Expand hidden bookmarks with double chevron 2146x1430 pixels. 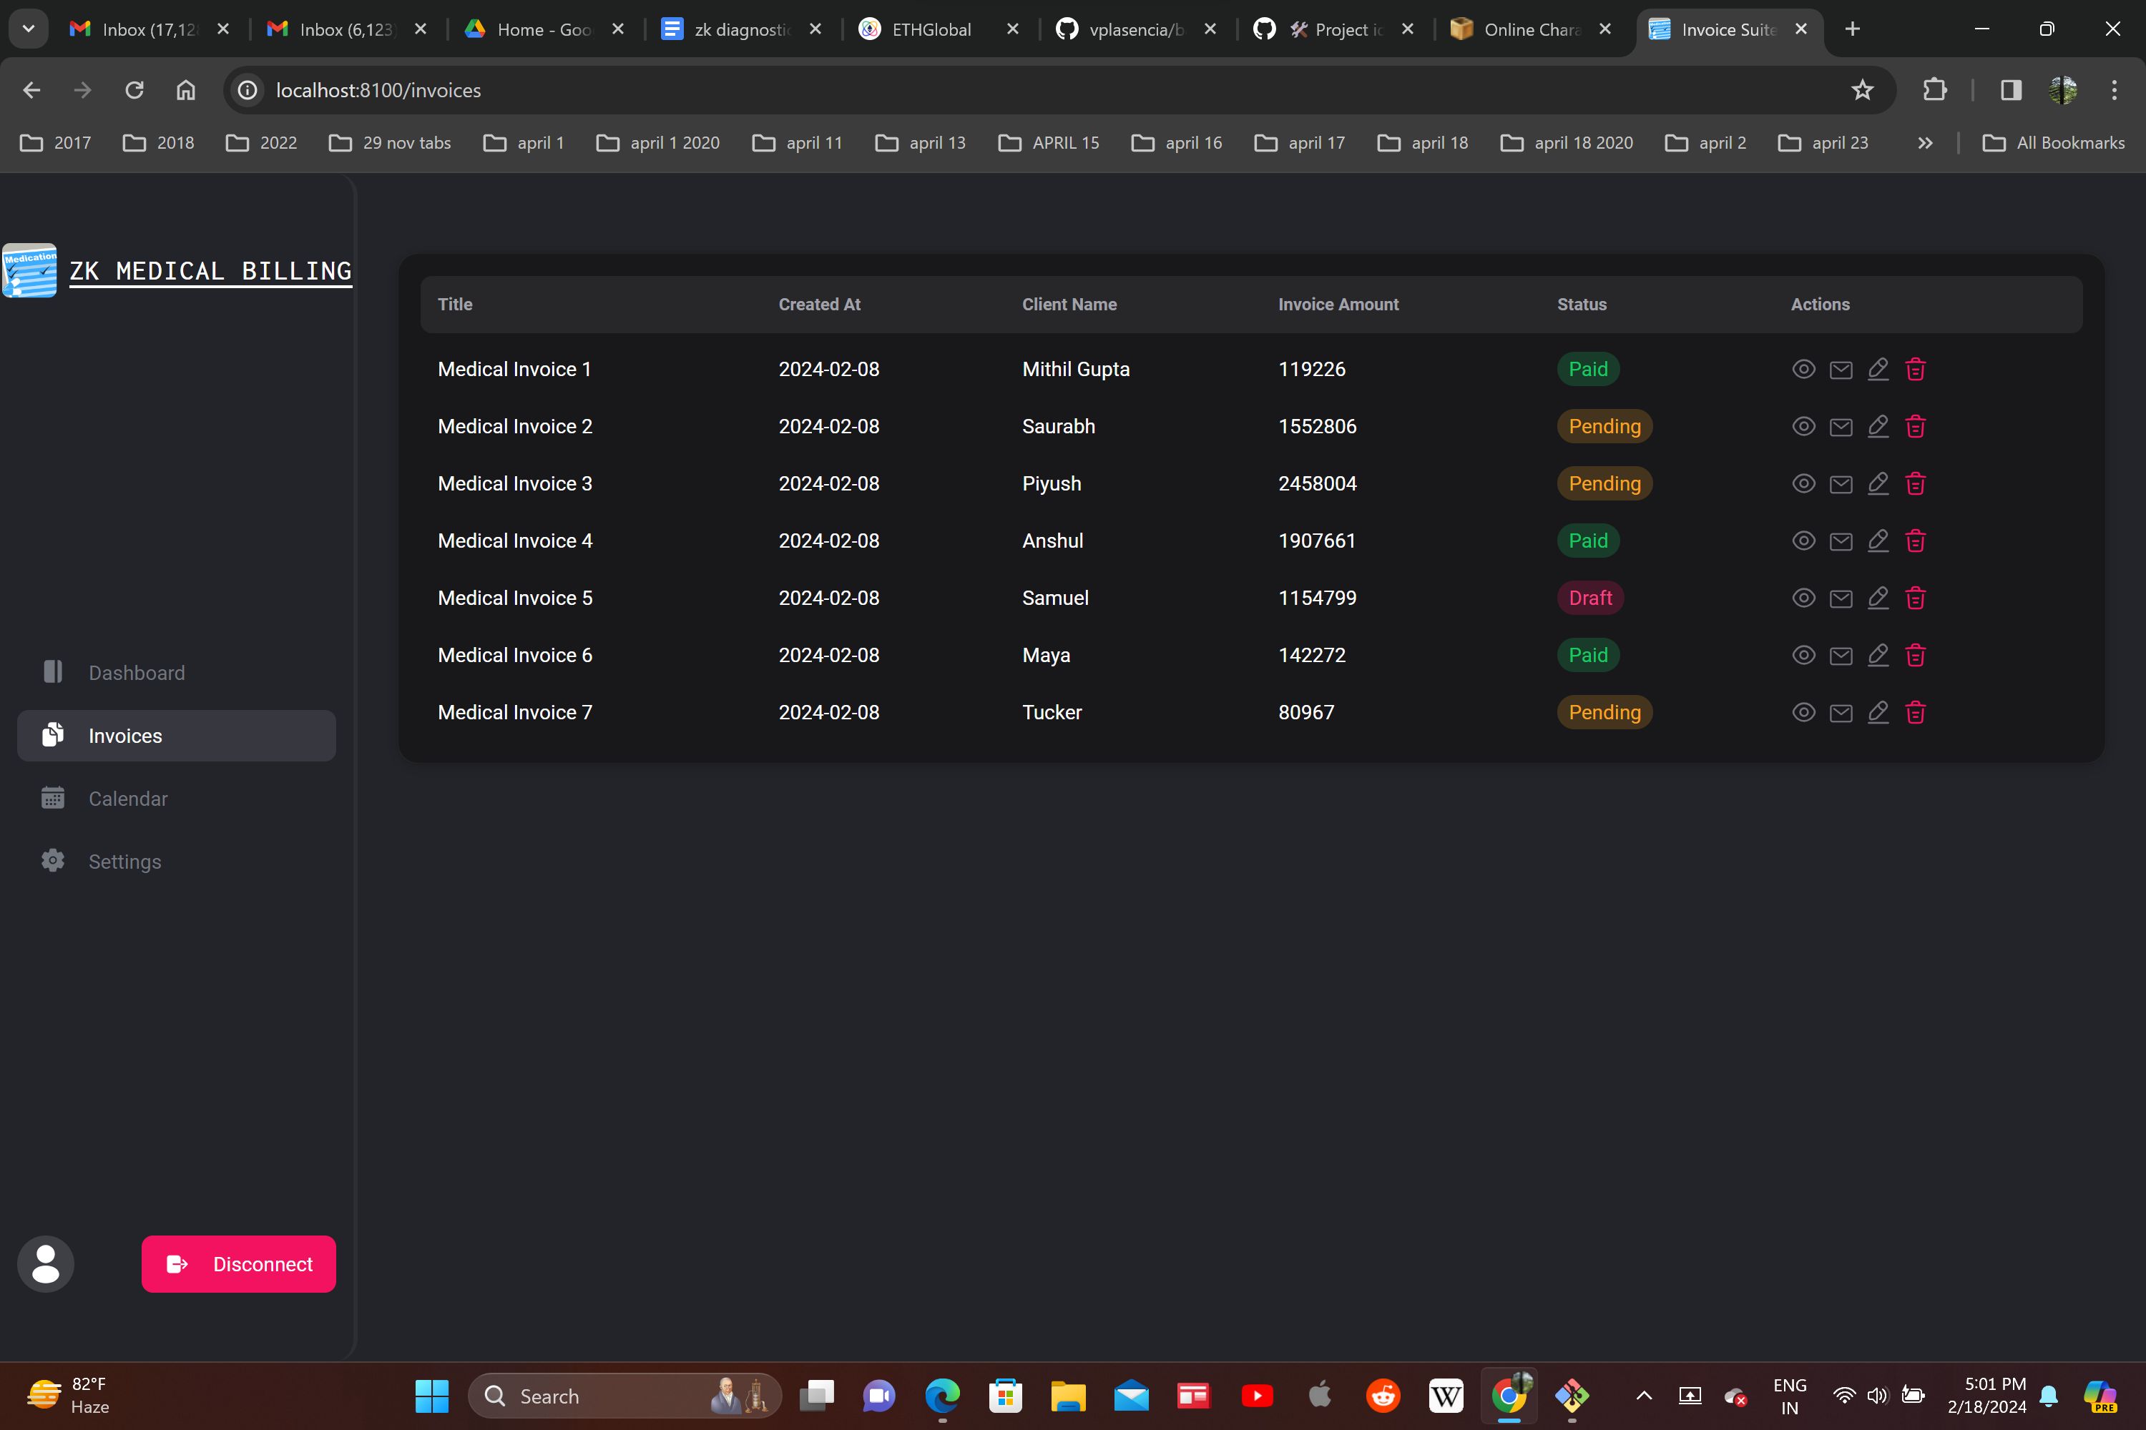point(1925,143)
